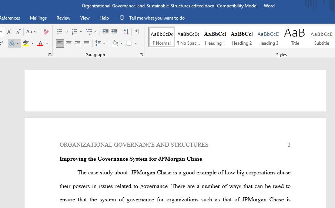335x208 pixels.
Task: Expand the numbering dropdown arrow
Action: click(81, 32)
